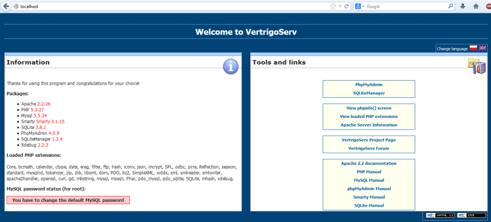
Task: Click the Welcome to VertrigoServ heading
Action: (245, 32)
